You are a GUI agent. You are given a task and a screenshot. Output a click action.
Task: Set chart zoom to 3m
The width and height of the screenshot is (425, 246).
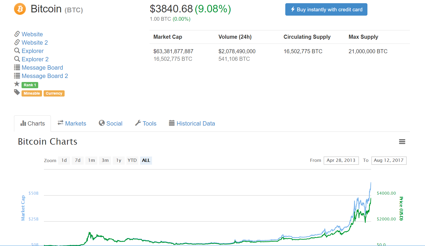(105, 161)
